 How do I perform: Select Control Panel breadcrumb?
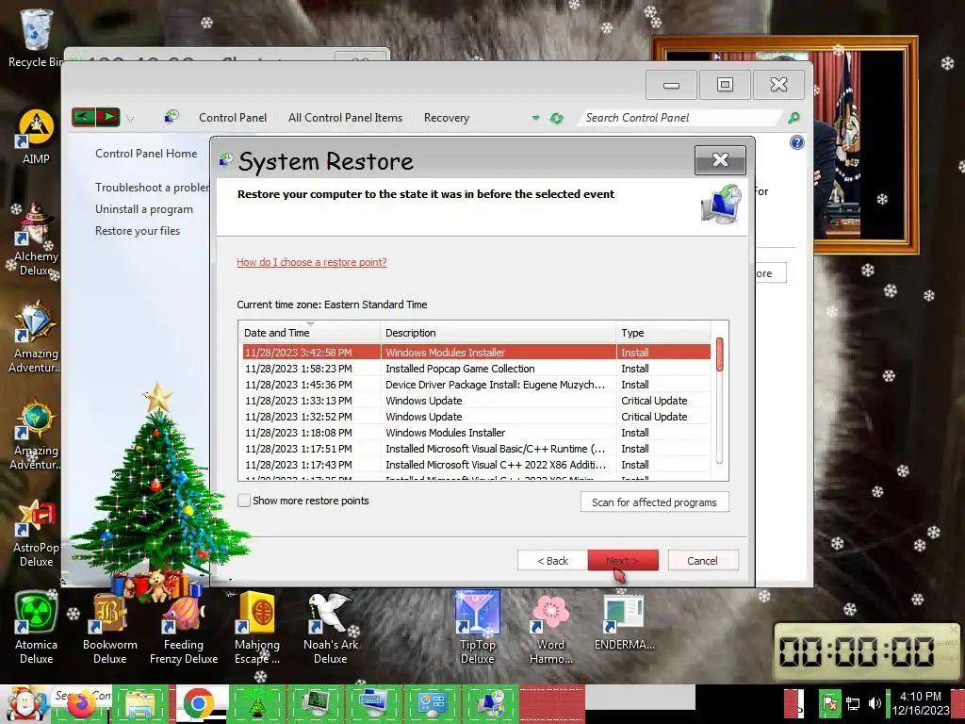click(x=233, y=118)
